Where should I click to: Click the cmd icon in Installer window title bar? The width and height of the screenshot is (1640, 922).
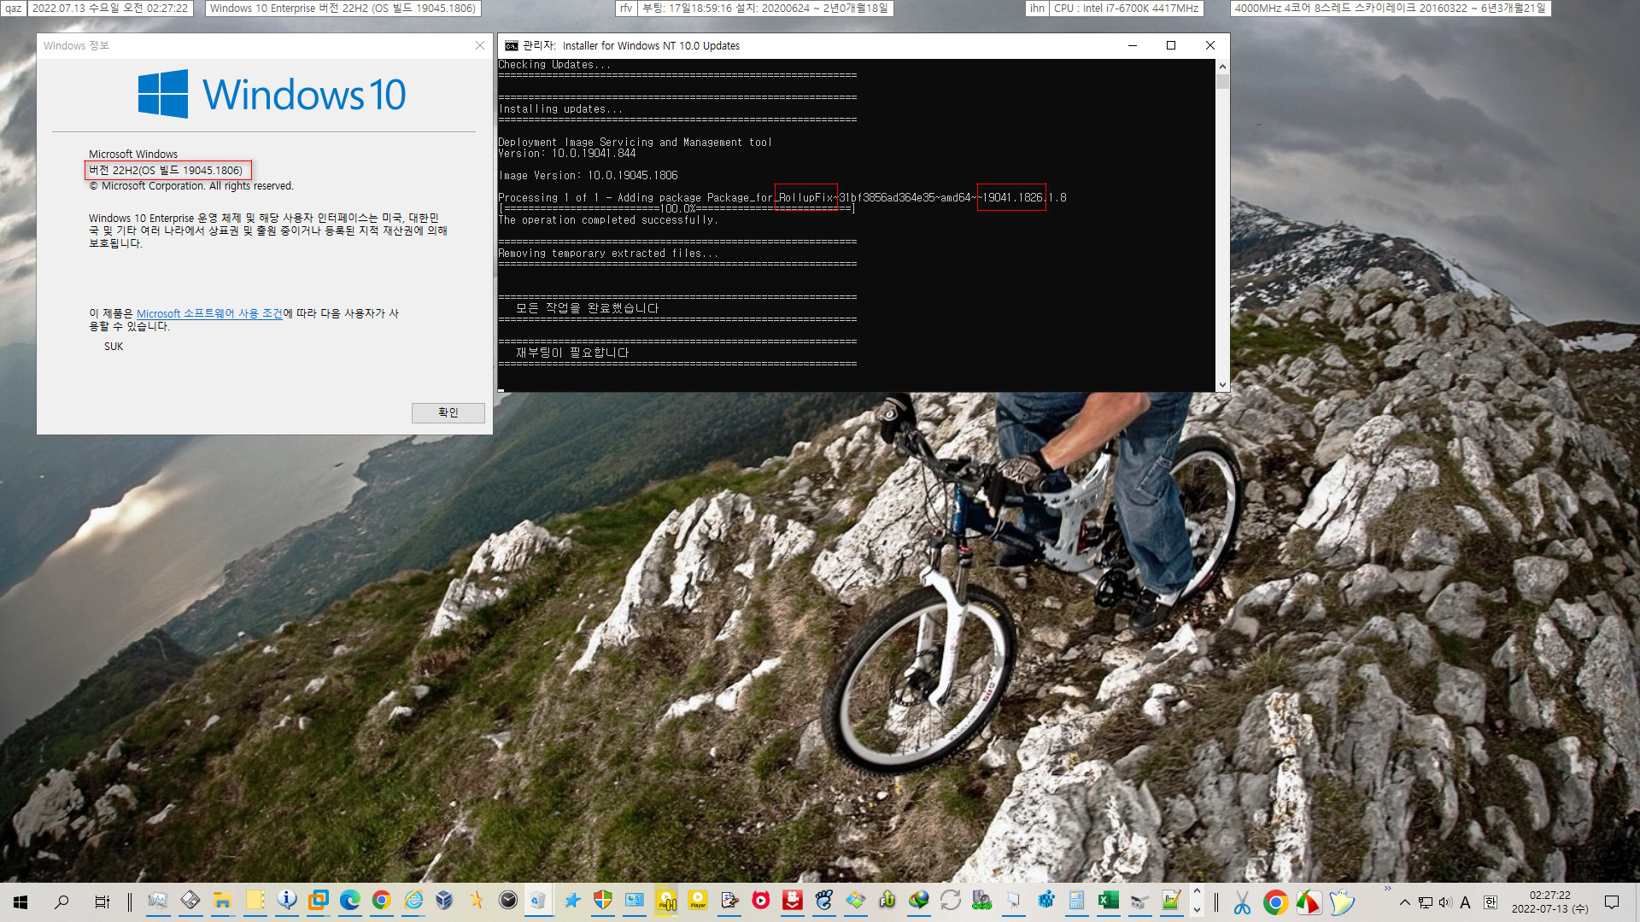point(511,46)
